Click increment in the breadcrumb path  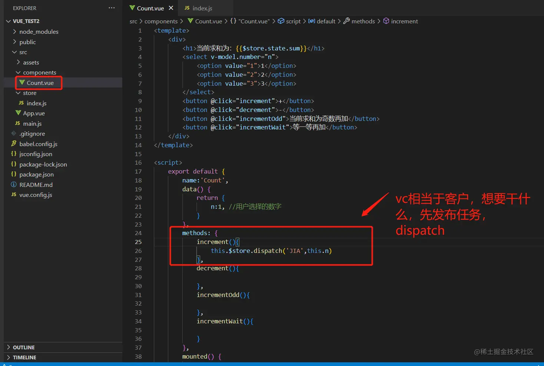[x=404, y=21]
